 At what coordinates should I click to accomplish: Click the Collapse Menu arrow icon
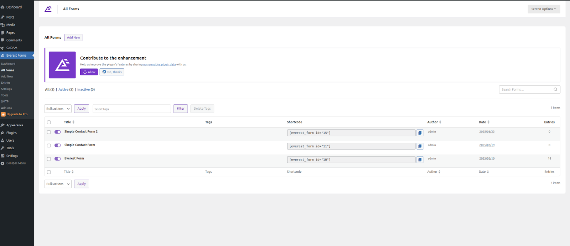[2, 163]
